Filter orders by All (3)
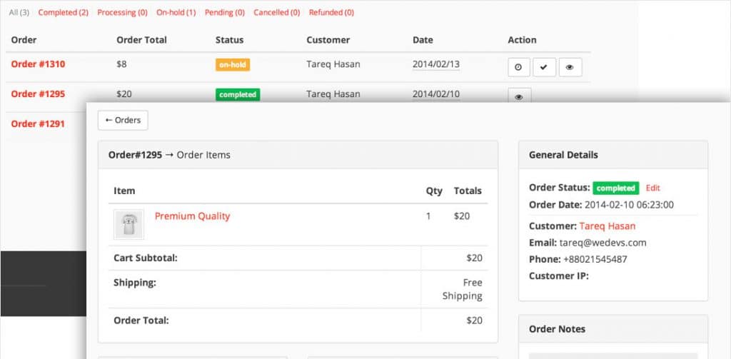Viewport: 731px width, 359px height. (19, 13)
